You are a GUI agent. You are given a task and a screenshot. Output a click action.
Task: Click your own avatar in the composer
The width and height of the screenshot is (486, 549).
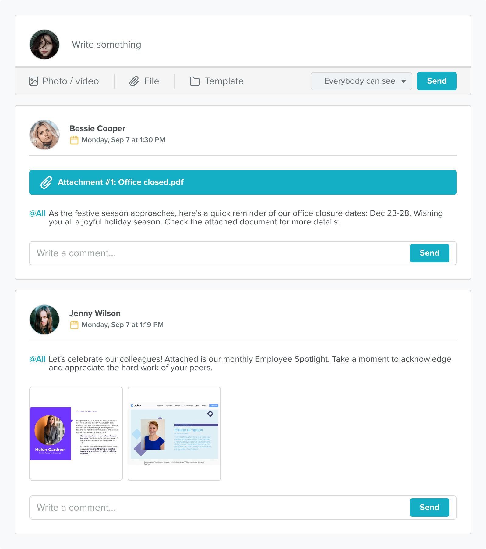click(x=44, y=45)
